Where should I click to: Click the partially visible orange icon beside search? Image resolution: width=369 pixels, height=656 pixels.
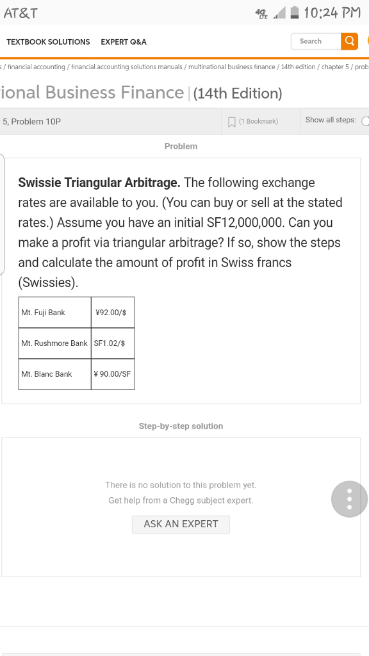(366, 41)
